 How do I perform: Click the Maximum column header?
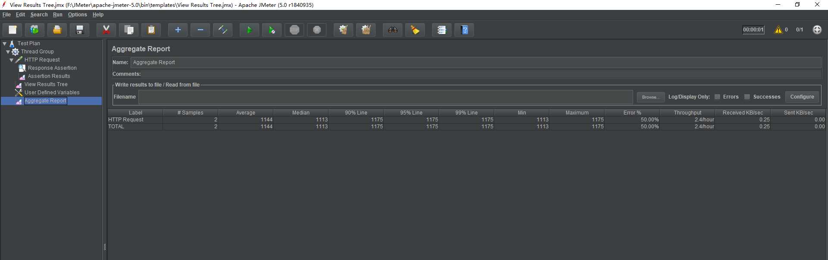point(577,113)
